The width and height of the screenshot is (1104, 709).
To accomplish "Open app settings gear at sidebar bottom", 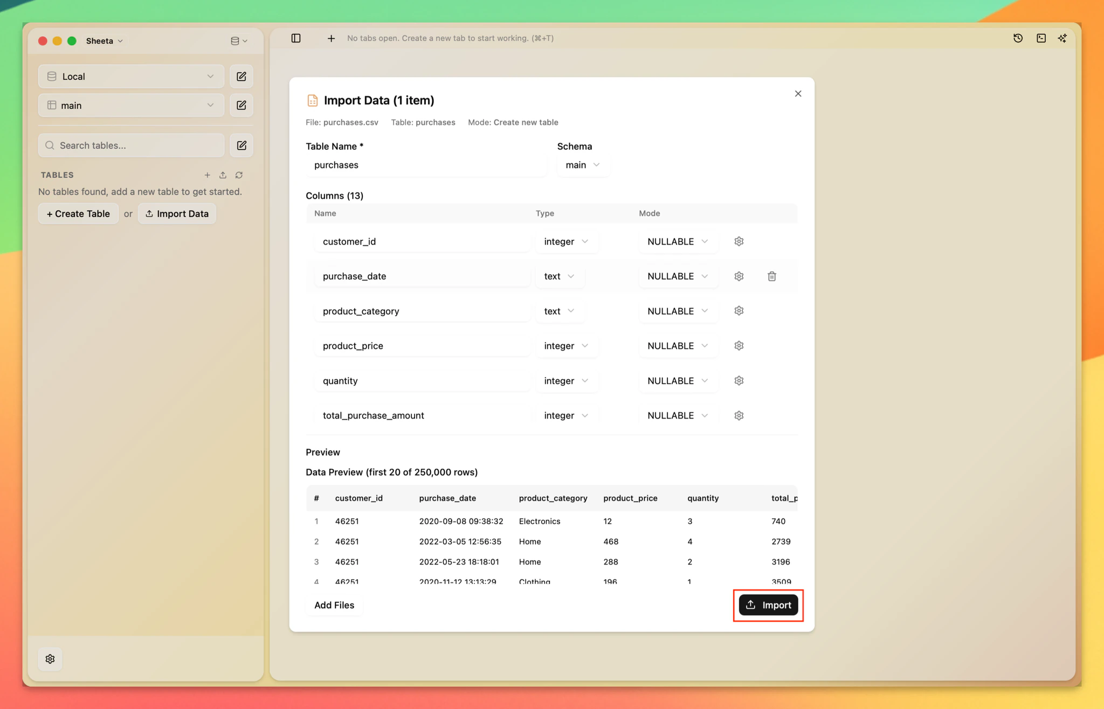I will coord(50,659).
